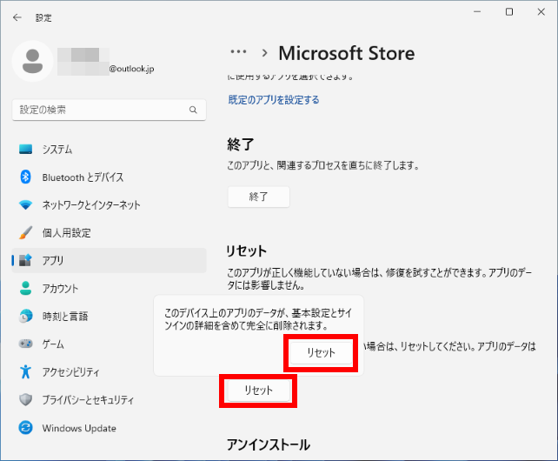Click the lower リセット button above アンインストール
This screenshot has height=461, width=558.
coord(258,391)
